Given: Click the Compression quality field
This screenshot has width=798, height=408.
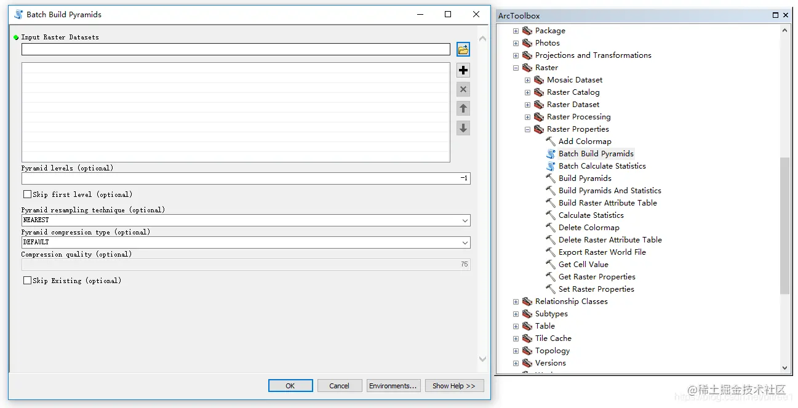Looking at the screenshot, I should click(245, 265).
